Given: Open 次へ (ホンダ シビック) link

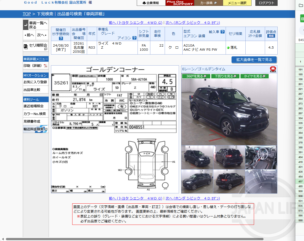Looking at the screenshot, I should 193,23.
